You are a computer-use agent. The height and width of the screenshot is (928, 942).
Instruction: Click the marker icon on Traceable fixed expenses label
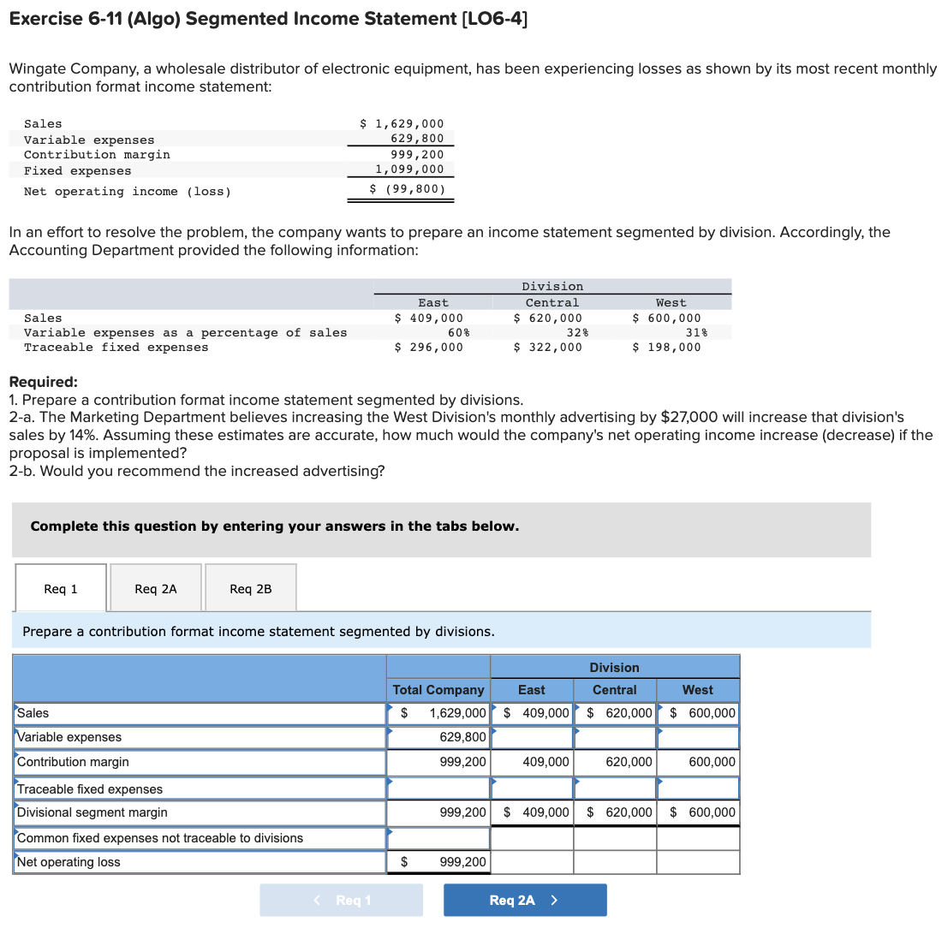click(x=17, y=782)
